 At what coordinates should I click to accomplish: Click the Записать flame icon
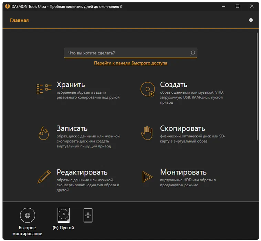44,133
